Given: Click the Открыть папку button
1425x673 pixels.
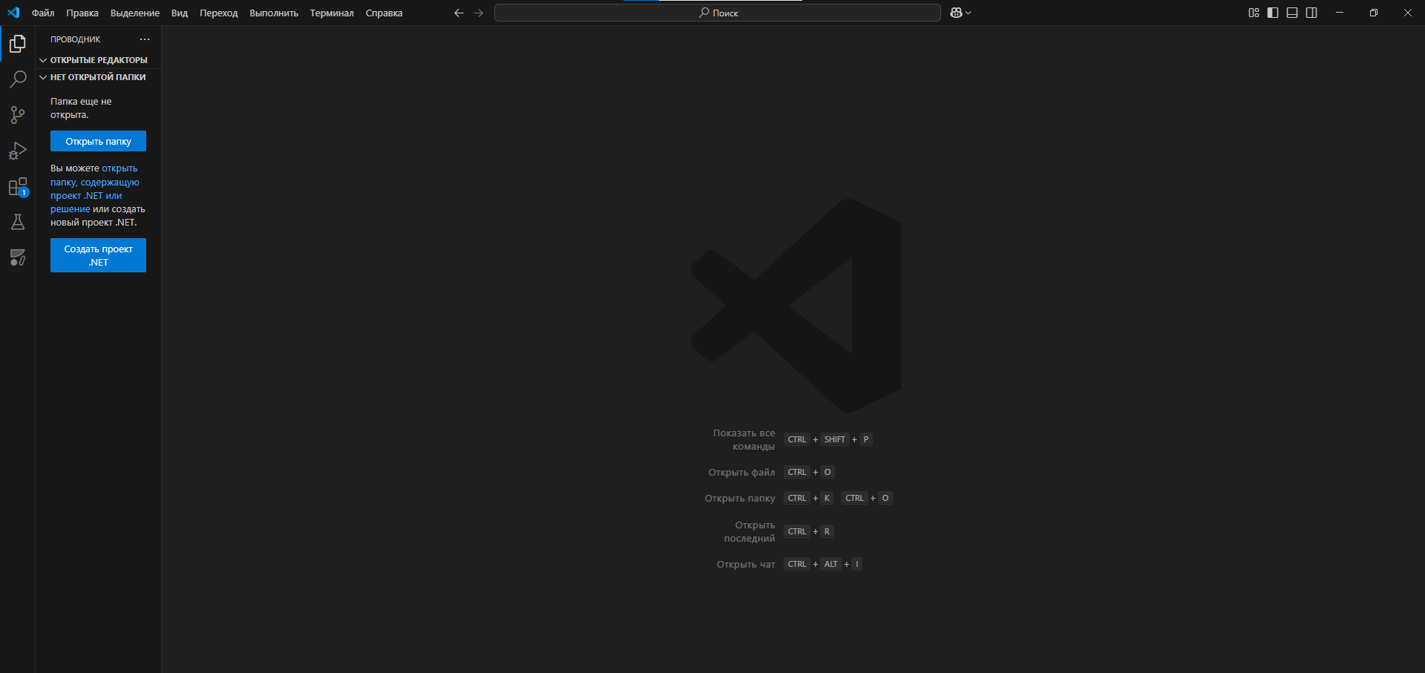Looking at the screenshot, I should [x=98, y=141].
